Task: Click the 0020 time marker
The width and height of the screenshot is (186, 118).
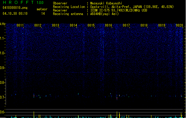Action: (x=179, y=25)
